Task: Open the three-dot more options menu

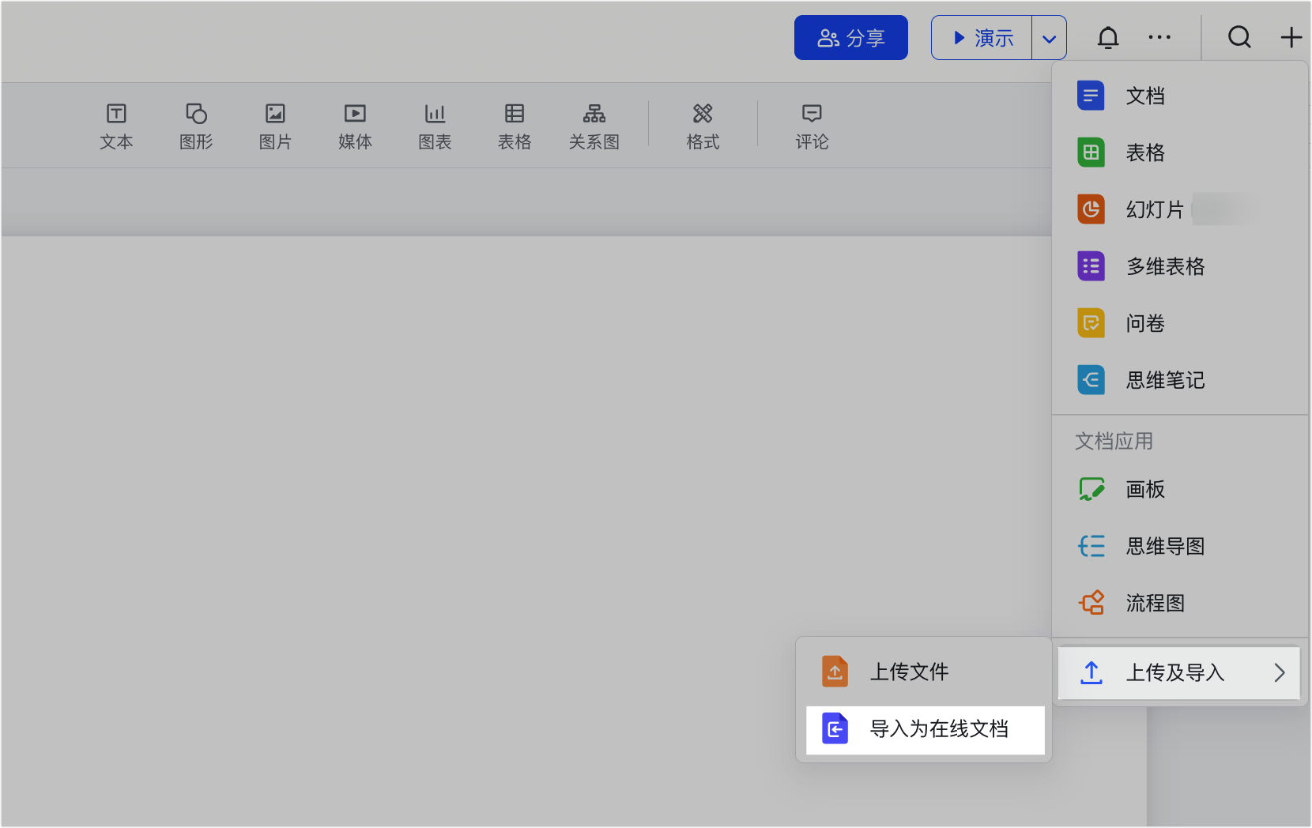Action: 1159,37
